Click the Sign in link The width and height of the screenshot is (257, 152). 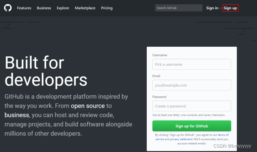(x=212, y=8)
